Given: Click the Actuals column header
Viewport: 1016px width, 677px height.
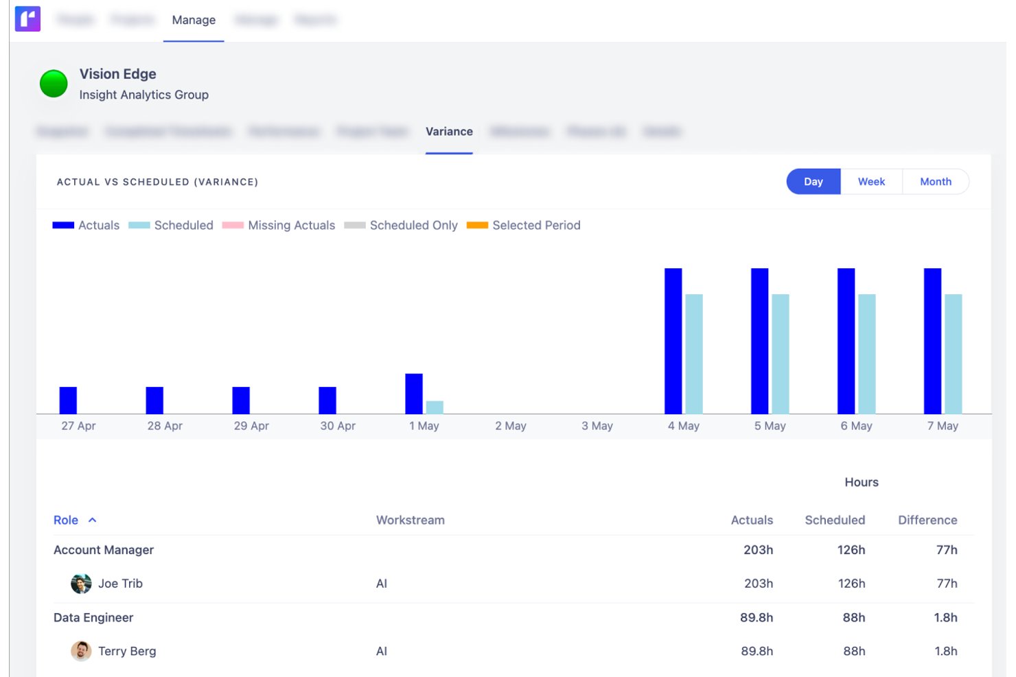Looking at the screenshot, I should 752,520.
